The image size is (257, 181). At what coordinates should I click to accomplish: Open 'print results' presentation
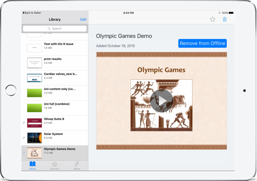click(55, 63)
